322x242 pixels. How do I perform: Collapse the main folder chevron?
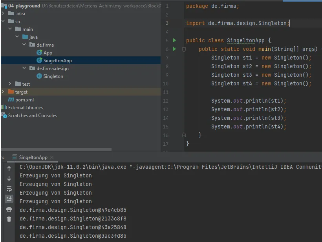pyautogui.click(x=10, y=29)
